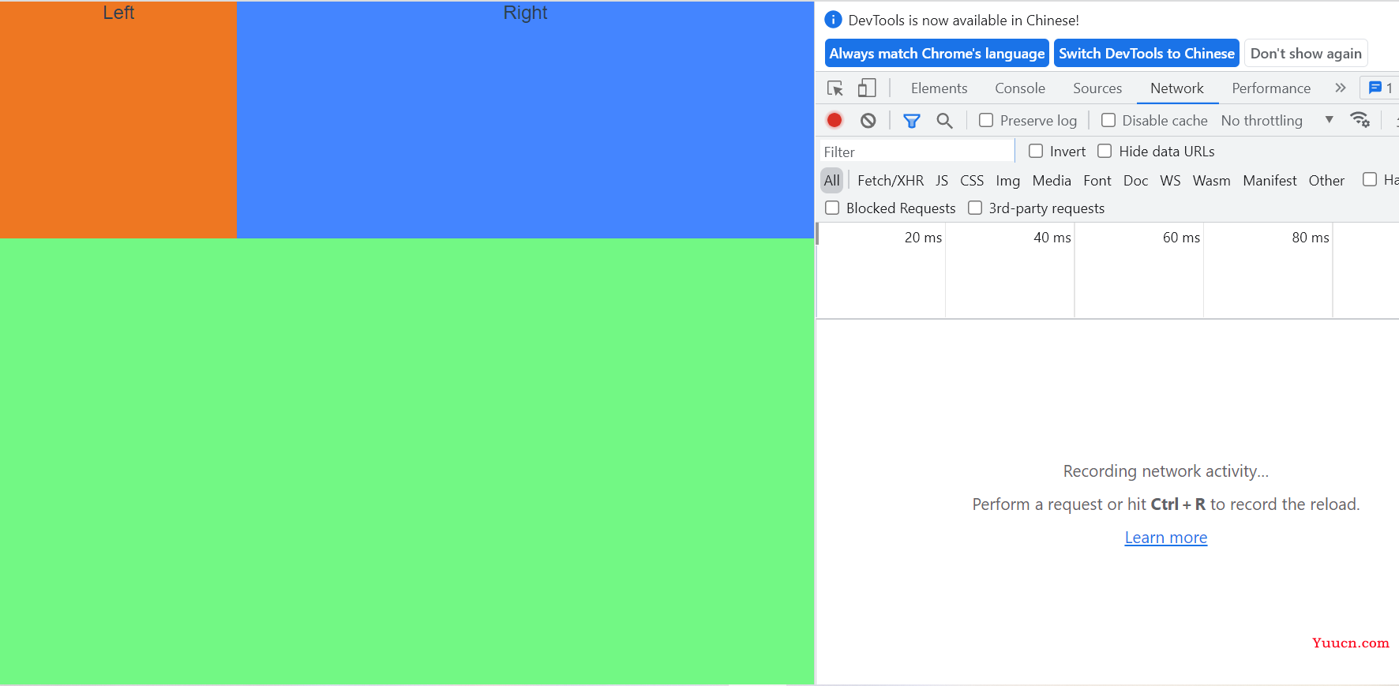This screenshot has width=1399, height=686.
Task: Filter requests by WS
Action: pos(1170,180)
